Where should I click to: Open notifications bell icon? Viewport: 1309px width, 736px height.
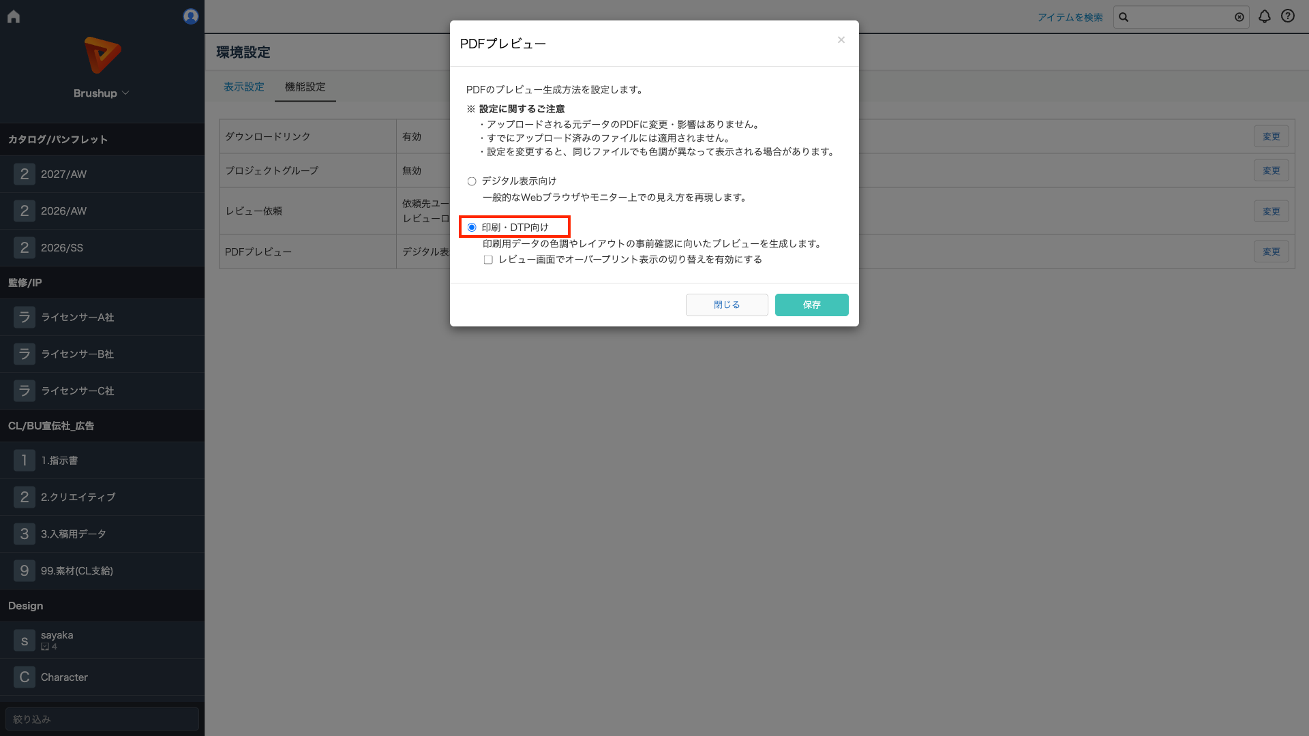tap(1265, 16)
